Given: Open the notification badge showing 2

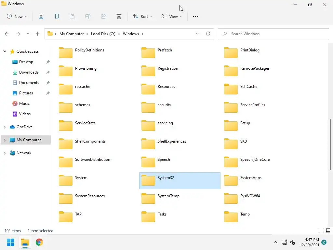Looking at the screenshot, I should coord(324,242).
